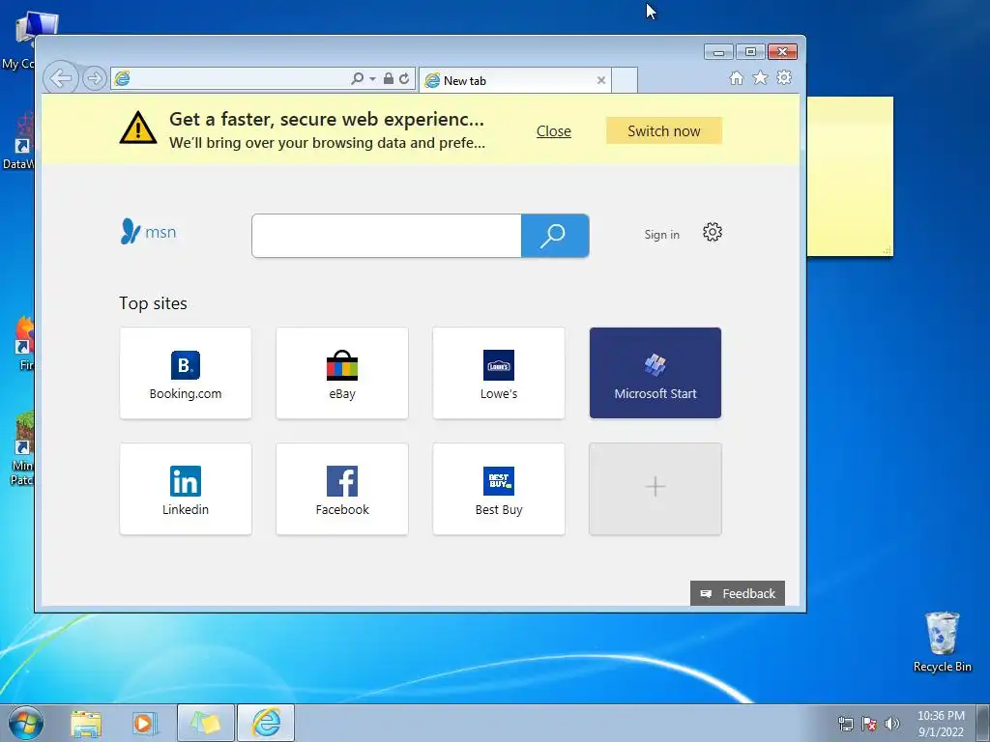The height and width of the screenshot is (742, 990).
Task: Open a blank new tab button
Action: 625,81
